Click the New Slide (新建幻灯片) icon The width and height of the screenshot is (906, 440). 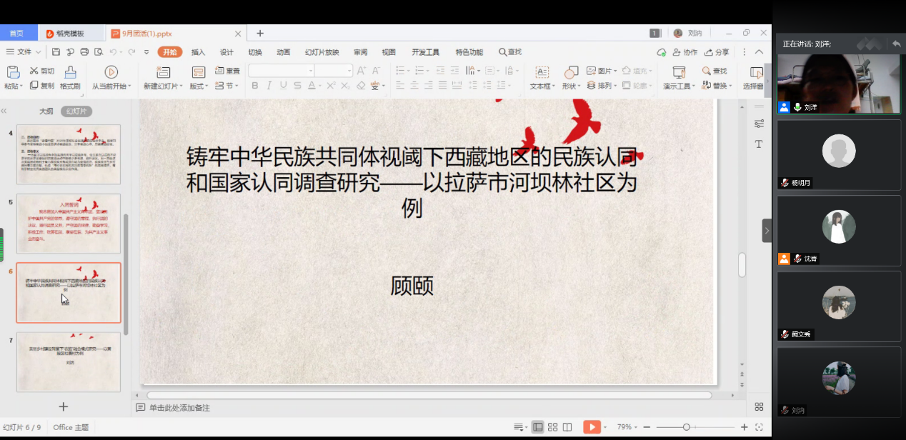pyautogui.click(x=164, y=72)
